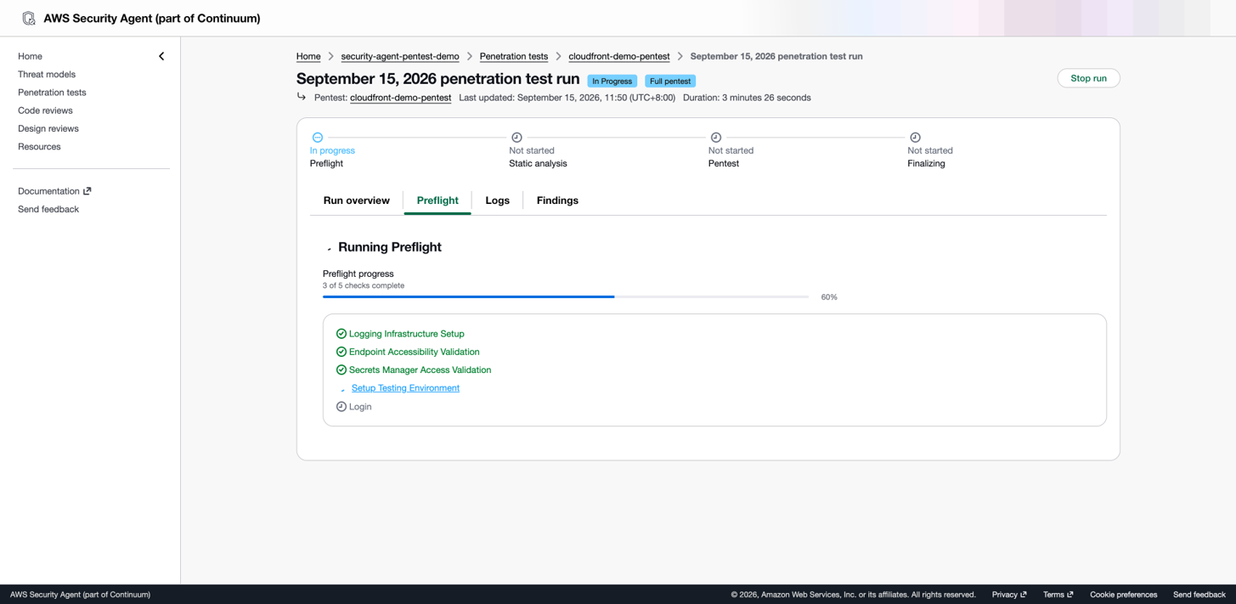
Task: Open the Logs tab
Action: 498,200
